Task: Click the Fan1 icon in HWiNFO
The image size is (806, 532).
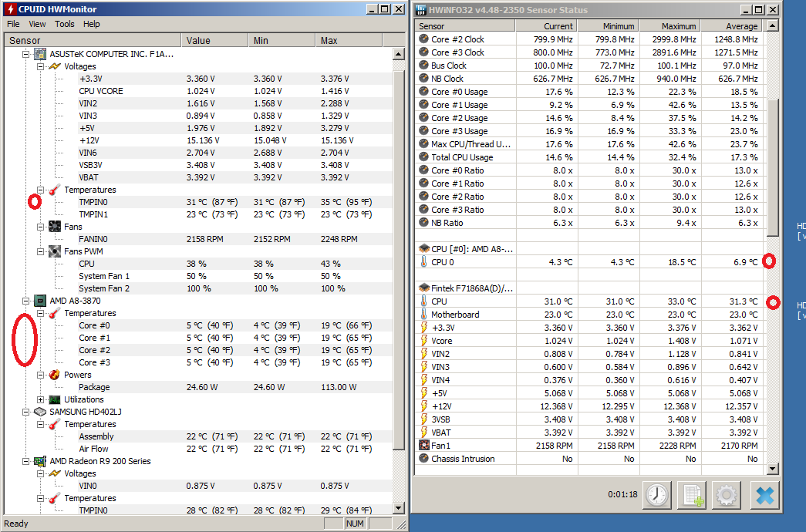Action: tap(423, 446)
